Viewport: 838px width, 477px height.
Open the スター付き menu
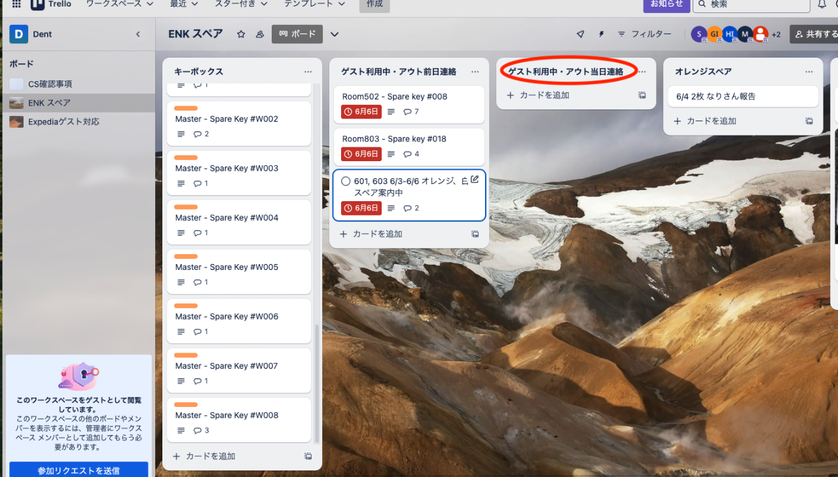click(x=241, y=4)
